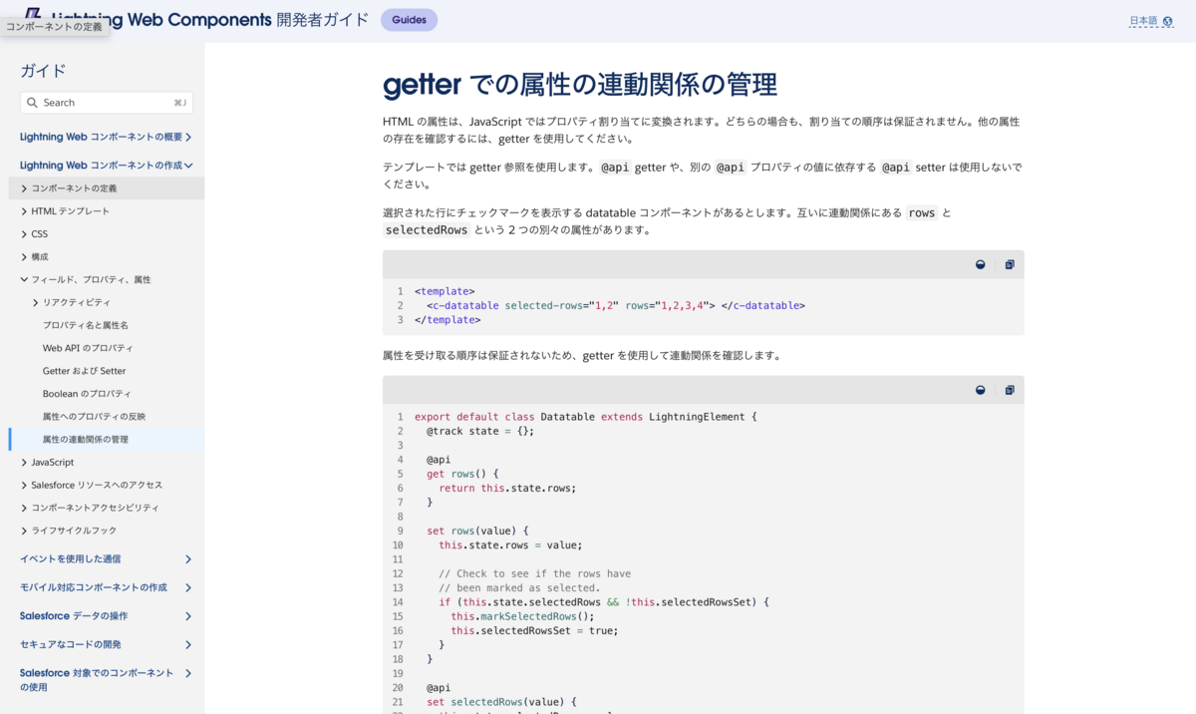The width and height of the screenshot is (1196, 714).
Task: Copy the Datatable class code with the copy icon
Action: [1010, 390]
